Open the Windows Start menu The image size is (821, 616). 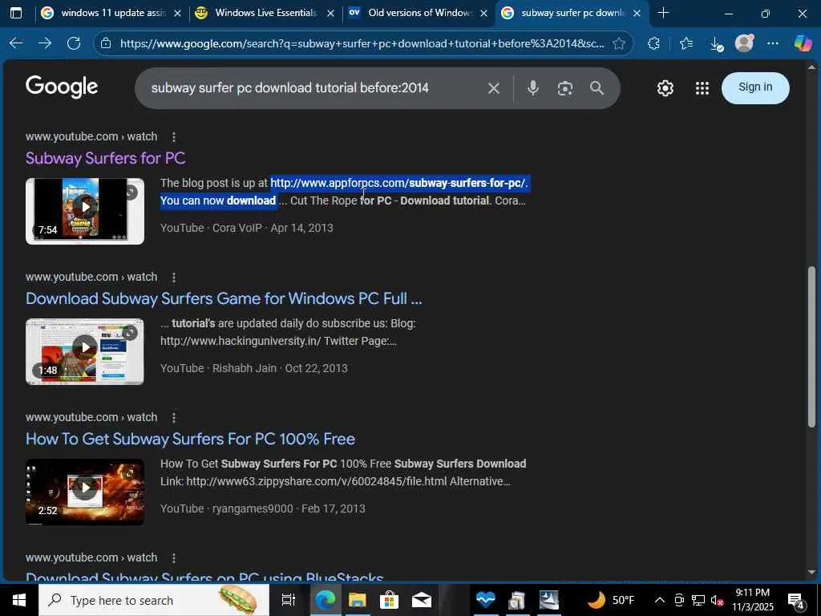pyautogui.click(x=19, y=600)
